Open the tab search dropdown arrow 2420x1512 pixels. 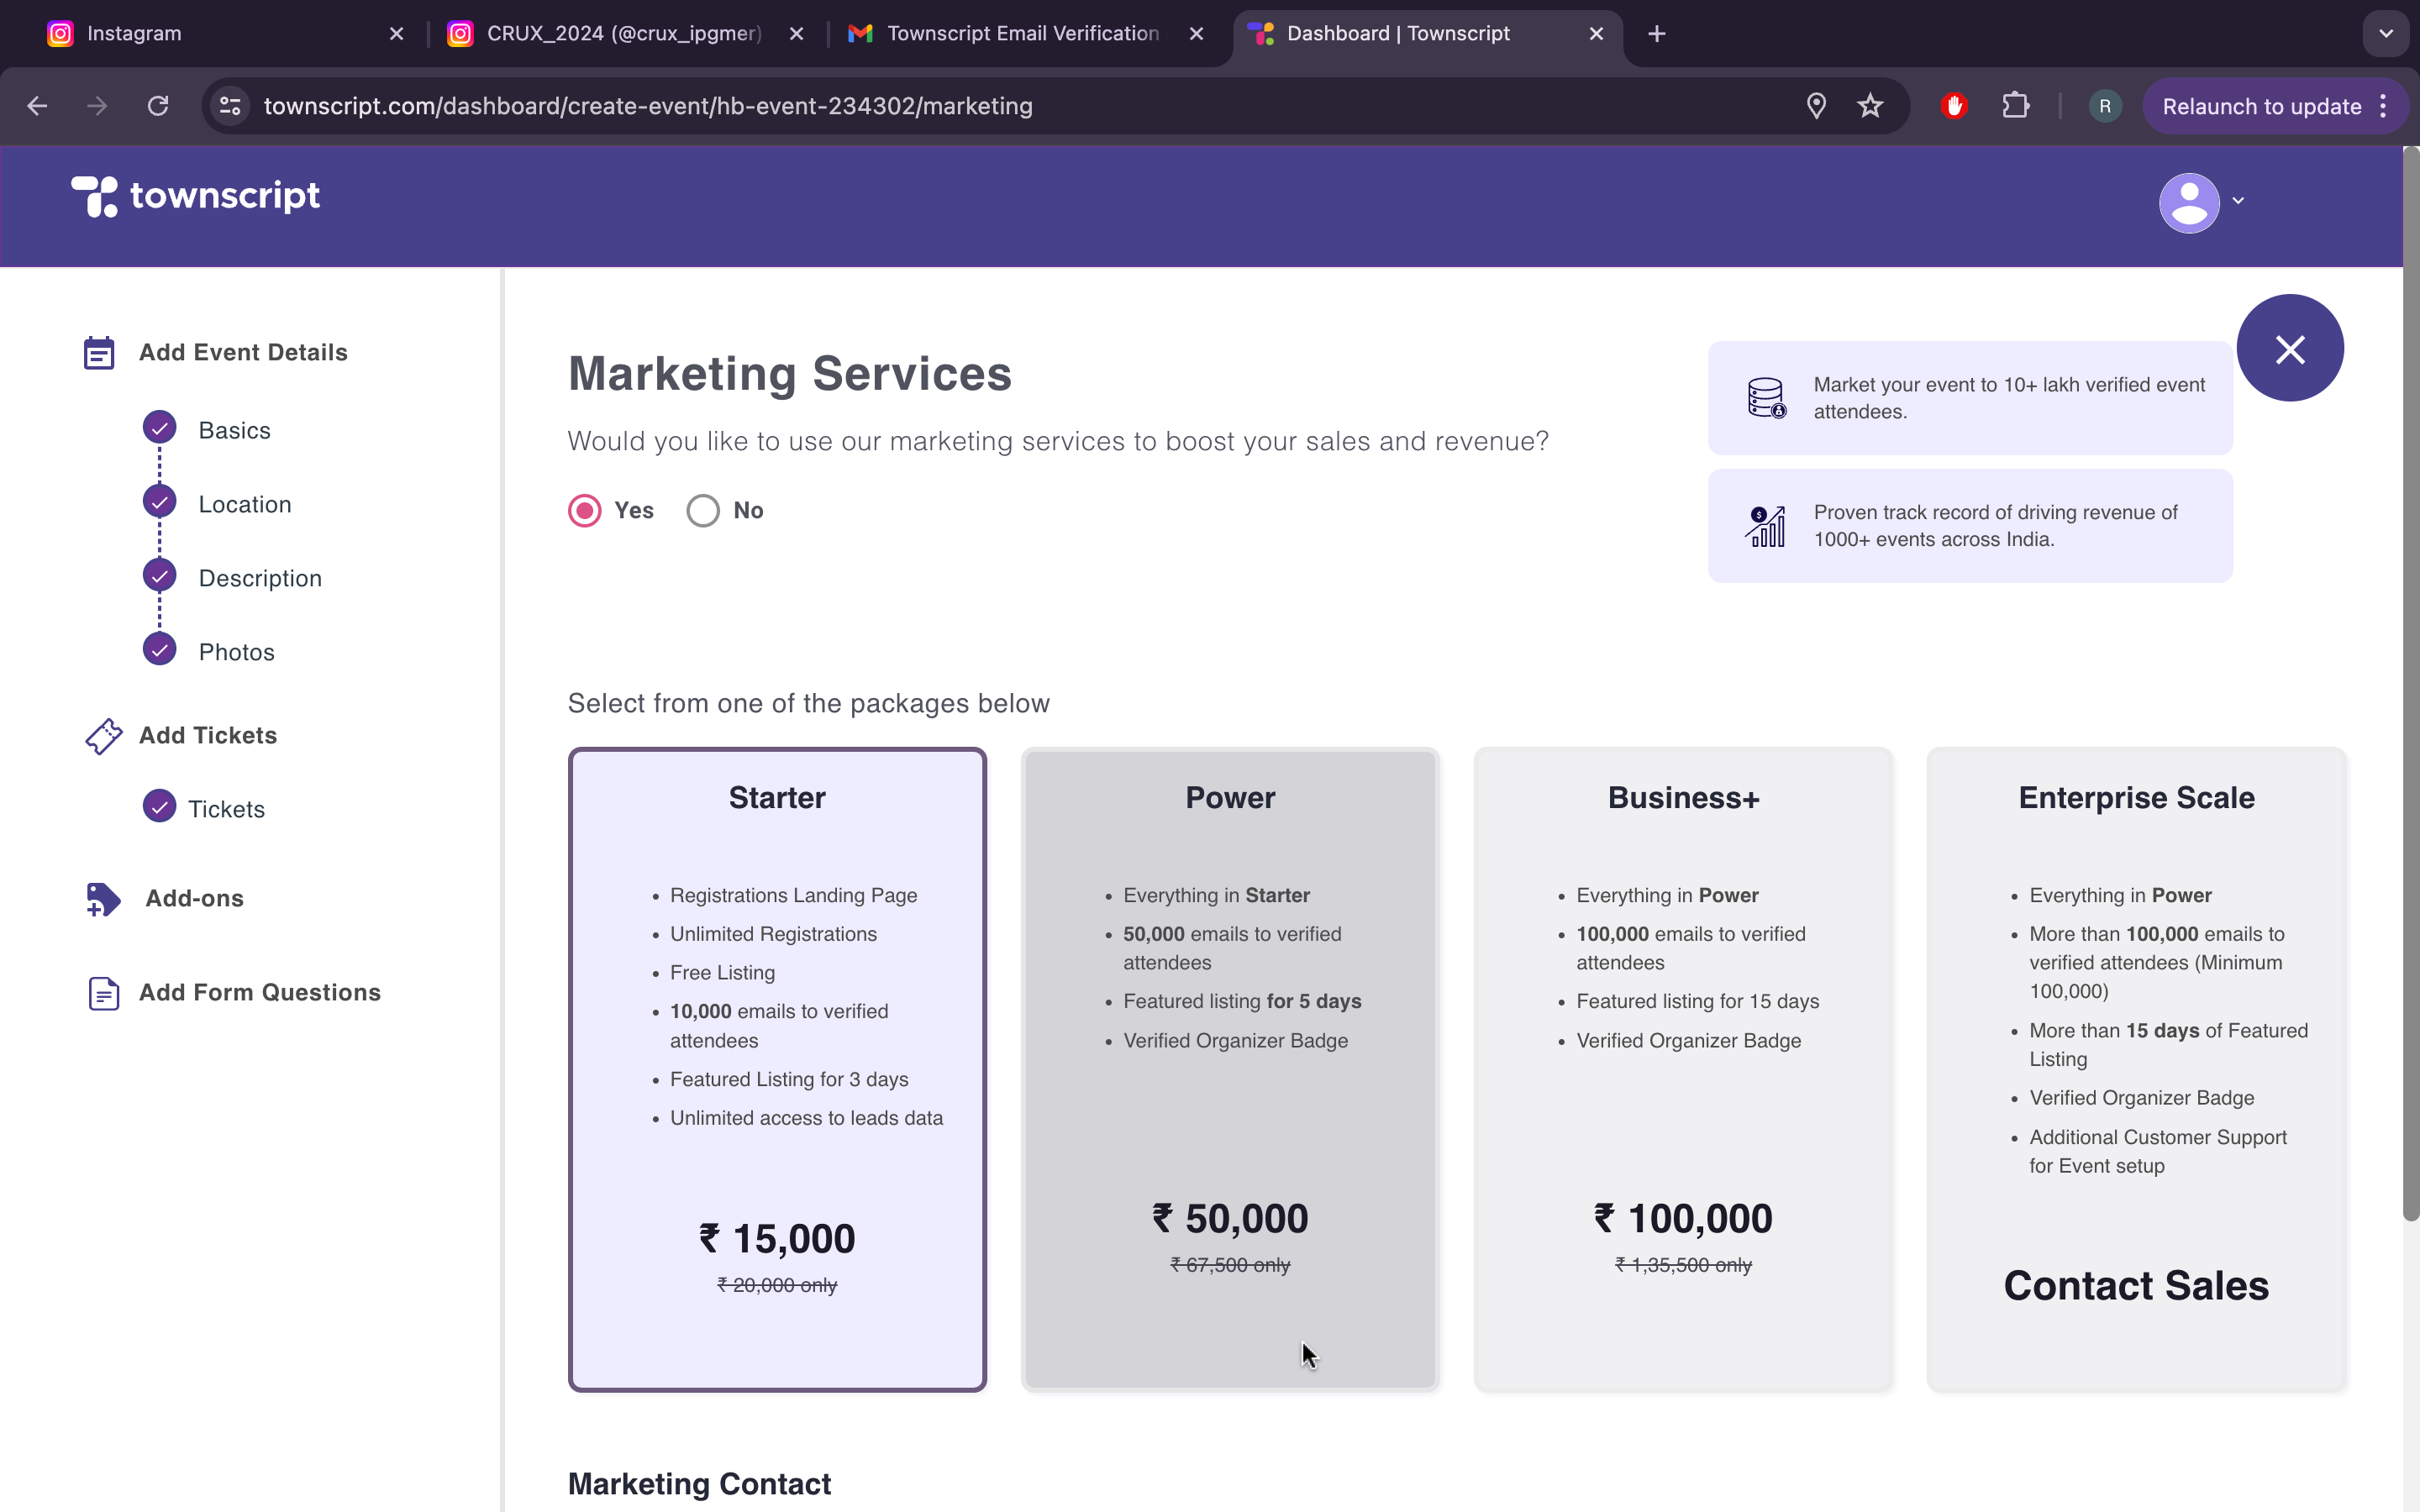click(x=2386, y=34)
